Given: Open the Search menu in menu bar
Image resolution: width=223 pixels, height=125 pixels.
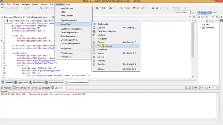Looking at the screenshot, I should [35, 5].
